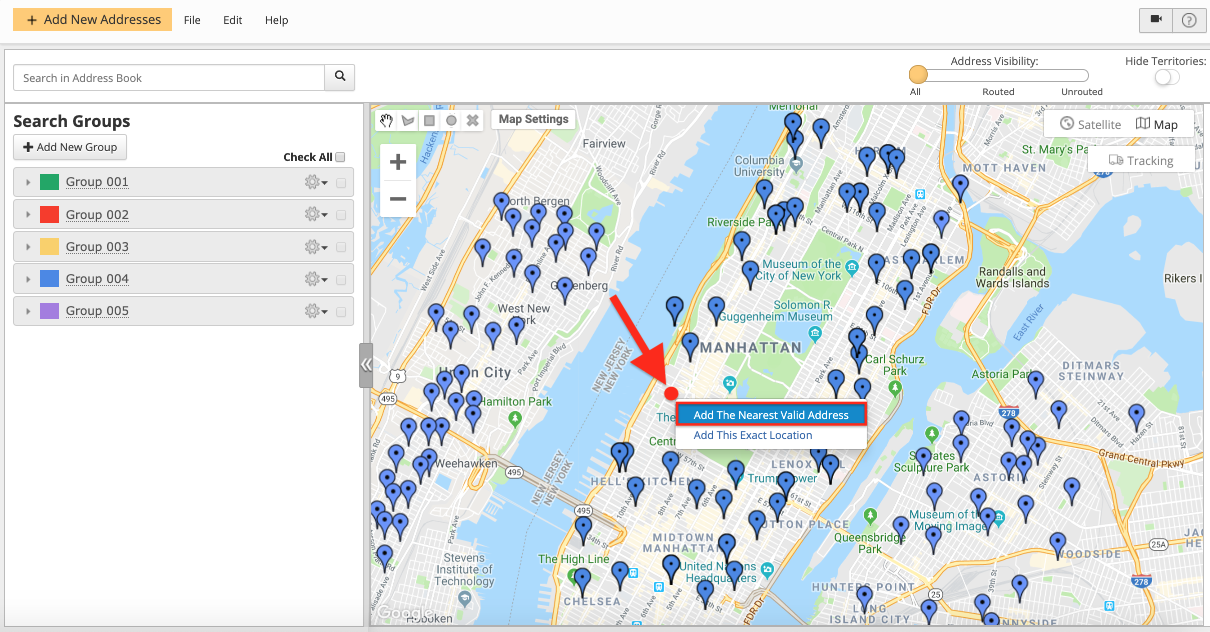This screenshot has height=632, width=1210.
Task: Open the Group 002 gear dropdown
Action: [316, 214]
